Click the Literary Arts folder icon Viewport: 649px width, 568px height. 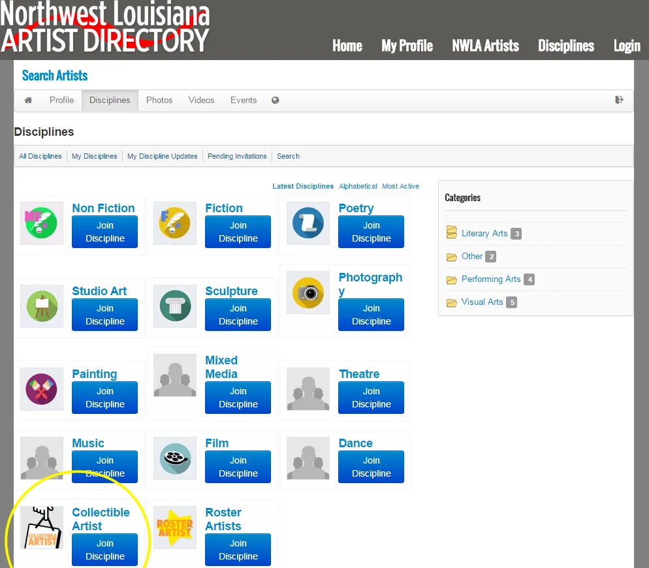tap(452, 232)
